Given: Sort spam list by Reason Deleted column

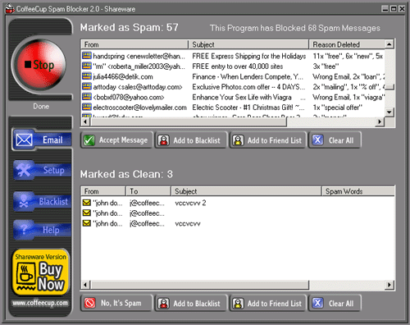Looking at the screenshot, I should pyautogui.click(x=347, y=44).
